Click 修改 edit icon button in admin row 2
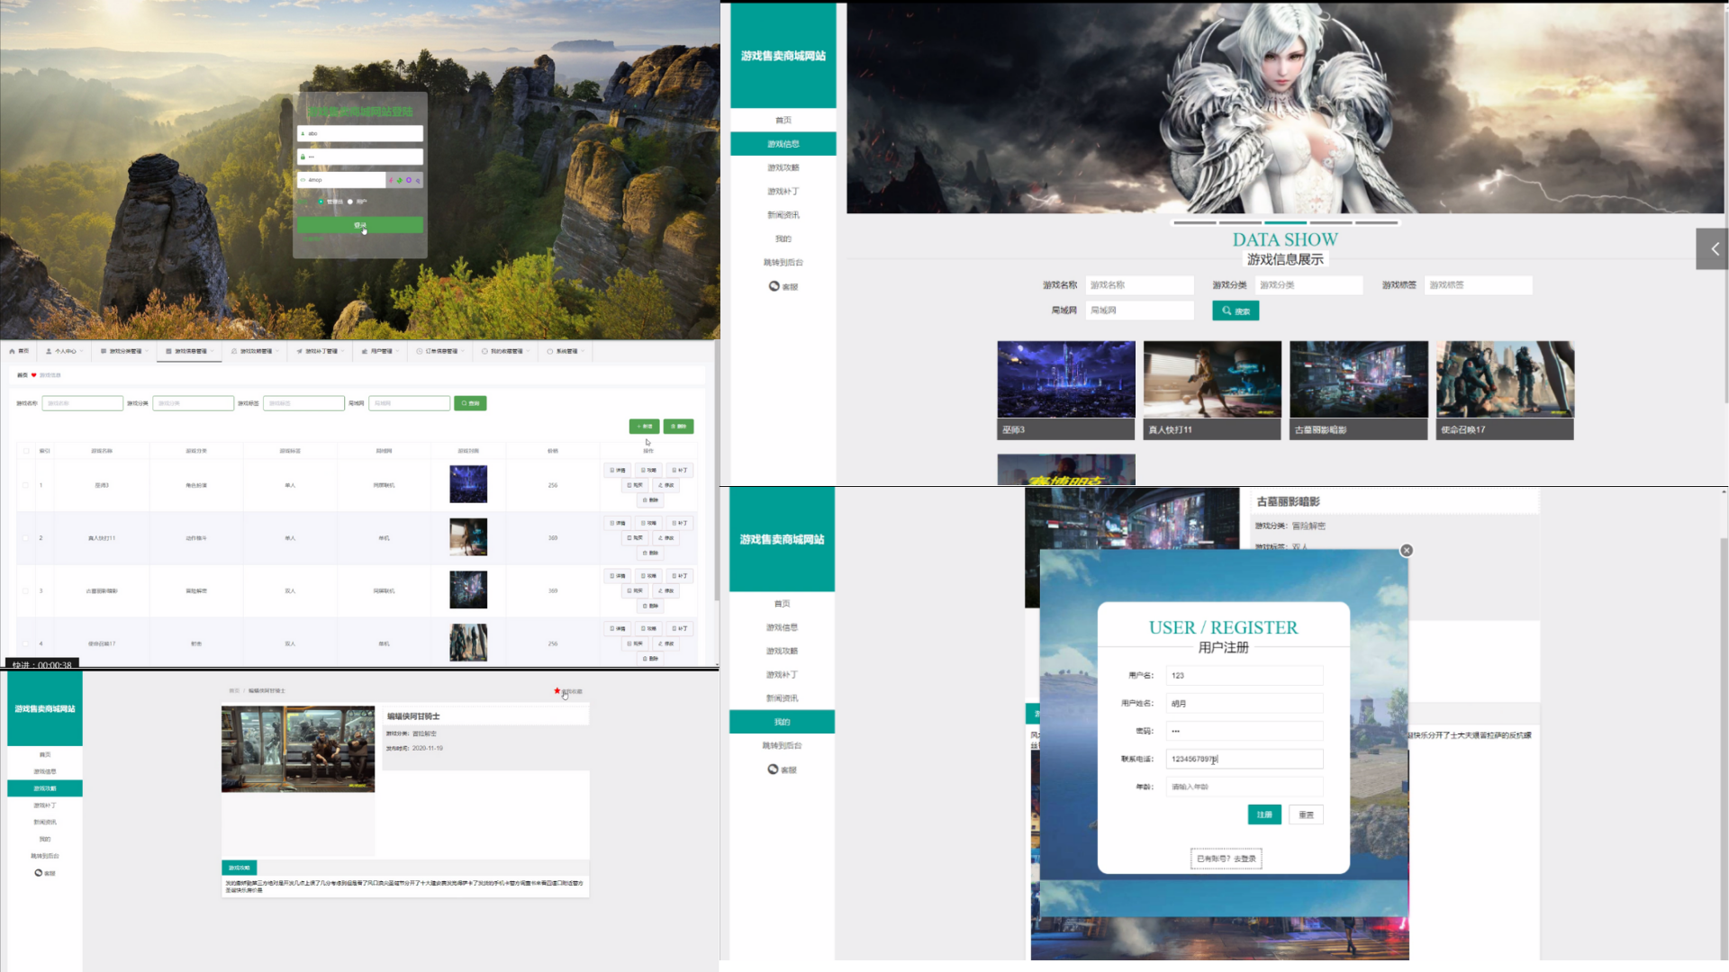 [665, 538]
